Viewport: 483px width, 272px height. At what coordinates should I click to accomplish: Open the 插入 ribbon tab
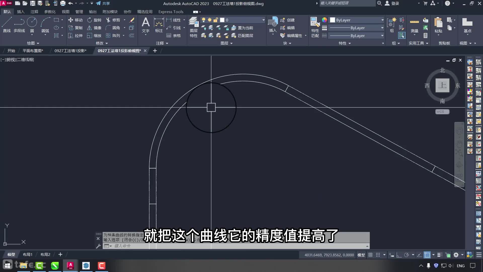tap(21, 12)
